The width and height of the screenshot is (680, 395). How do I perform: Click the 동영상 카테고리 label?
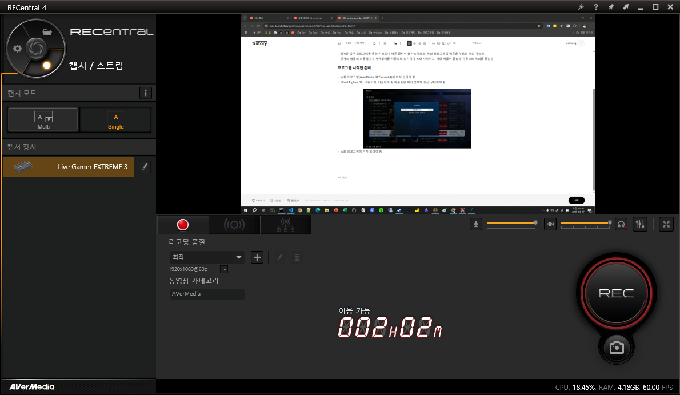click(x=193, y=281)
